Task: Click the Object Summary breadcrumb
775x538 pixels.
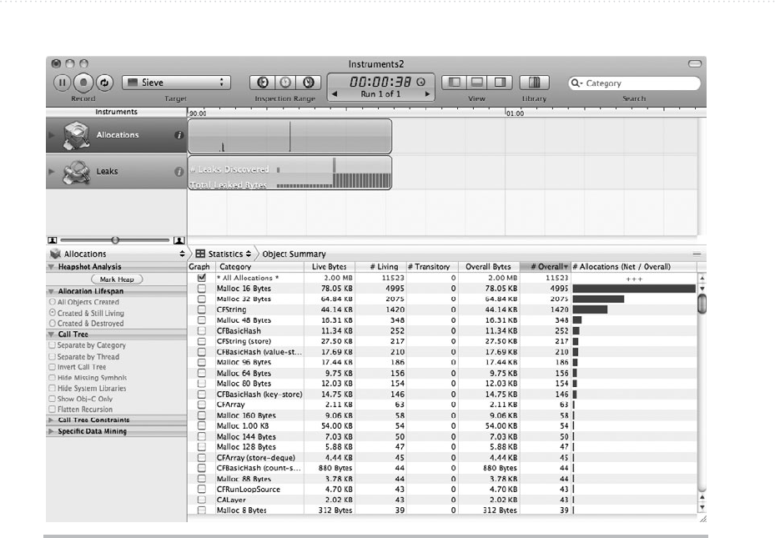Action: 294,254
